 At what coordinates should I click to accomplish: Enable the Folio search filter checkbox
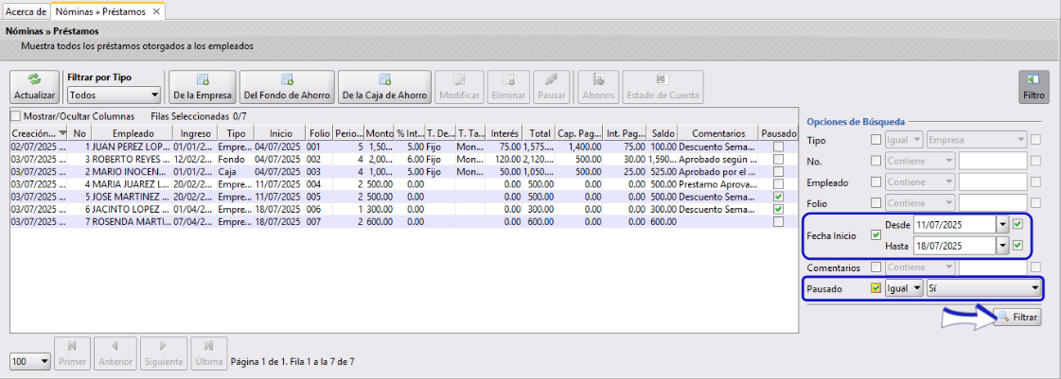pos(876,202)
